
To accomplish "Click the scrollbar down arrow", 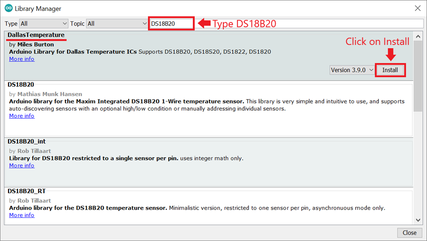I will pos(418,220).
